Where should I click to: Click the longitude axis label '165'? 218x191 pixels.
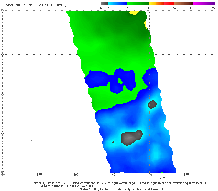(113, 175)
